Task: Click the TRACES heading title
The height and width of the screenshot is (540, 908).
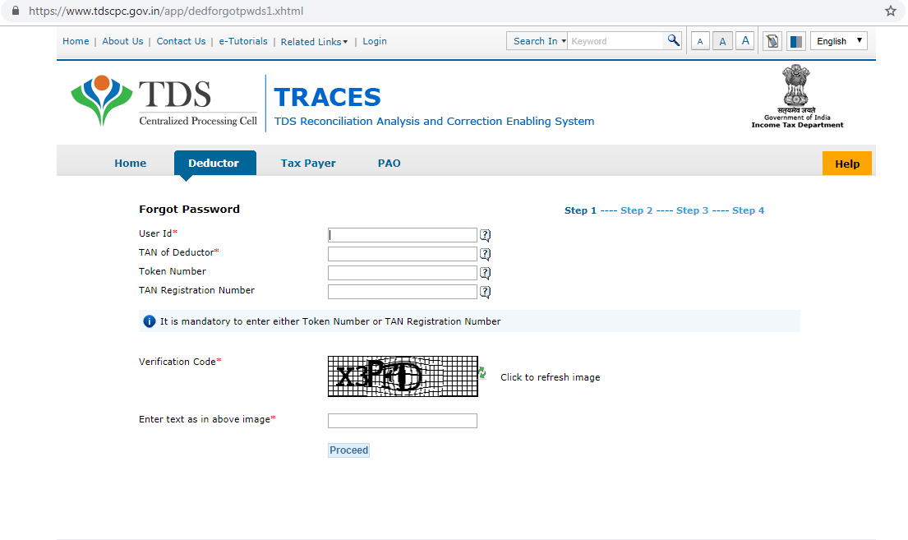Action: tap(327, 97)
